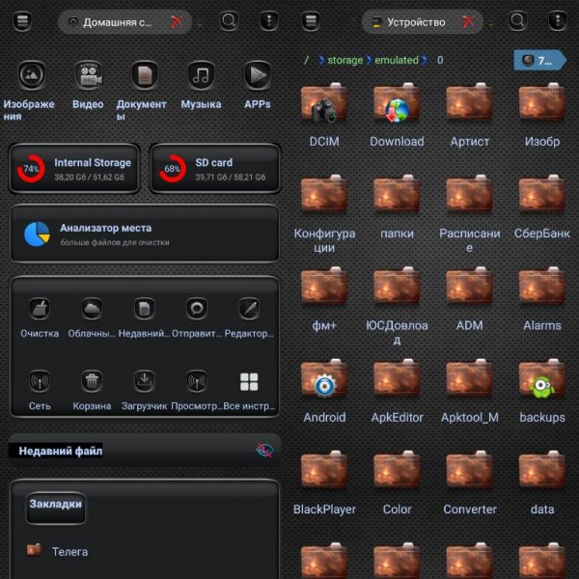Open Internal Storage card
Screen dimensions: 579x579
tap(74, 168)
